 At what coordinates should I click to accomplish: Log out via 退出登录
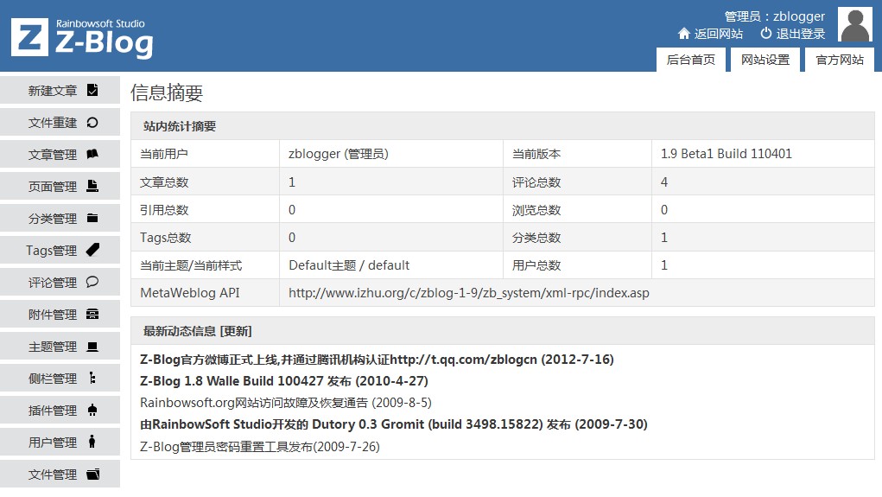point(792,34)
